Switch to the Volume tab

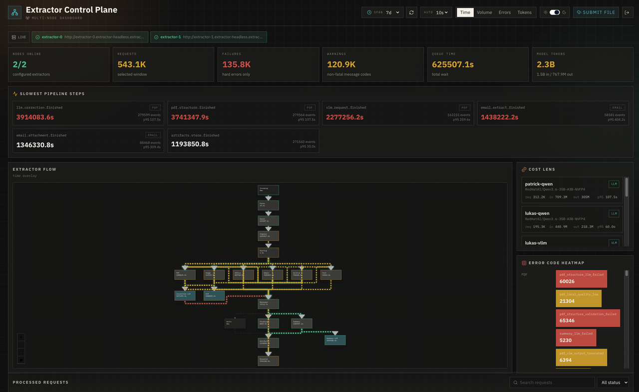[x=484, y=12]
